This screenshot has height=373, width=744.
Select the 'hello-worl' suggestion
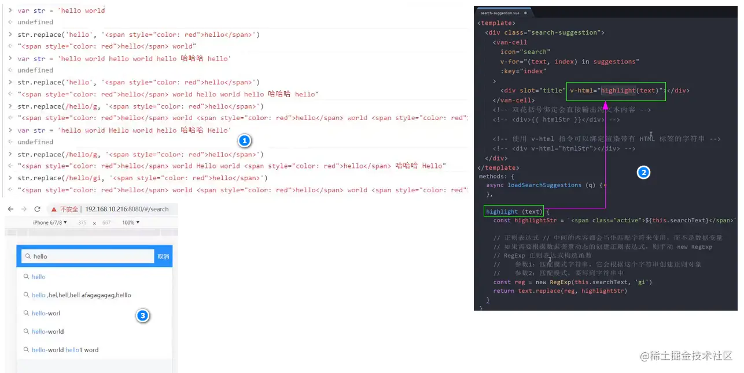click(94, 313)
